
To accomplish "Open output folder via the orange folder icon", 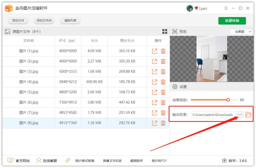I will pyautogui.click(x=248, y=114).
